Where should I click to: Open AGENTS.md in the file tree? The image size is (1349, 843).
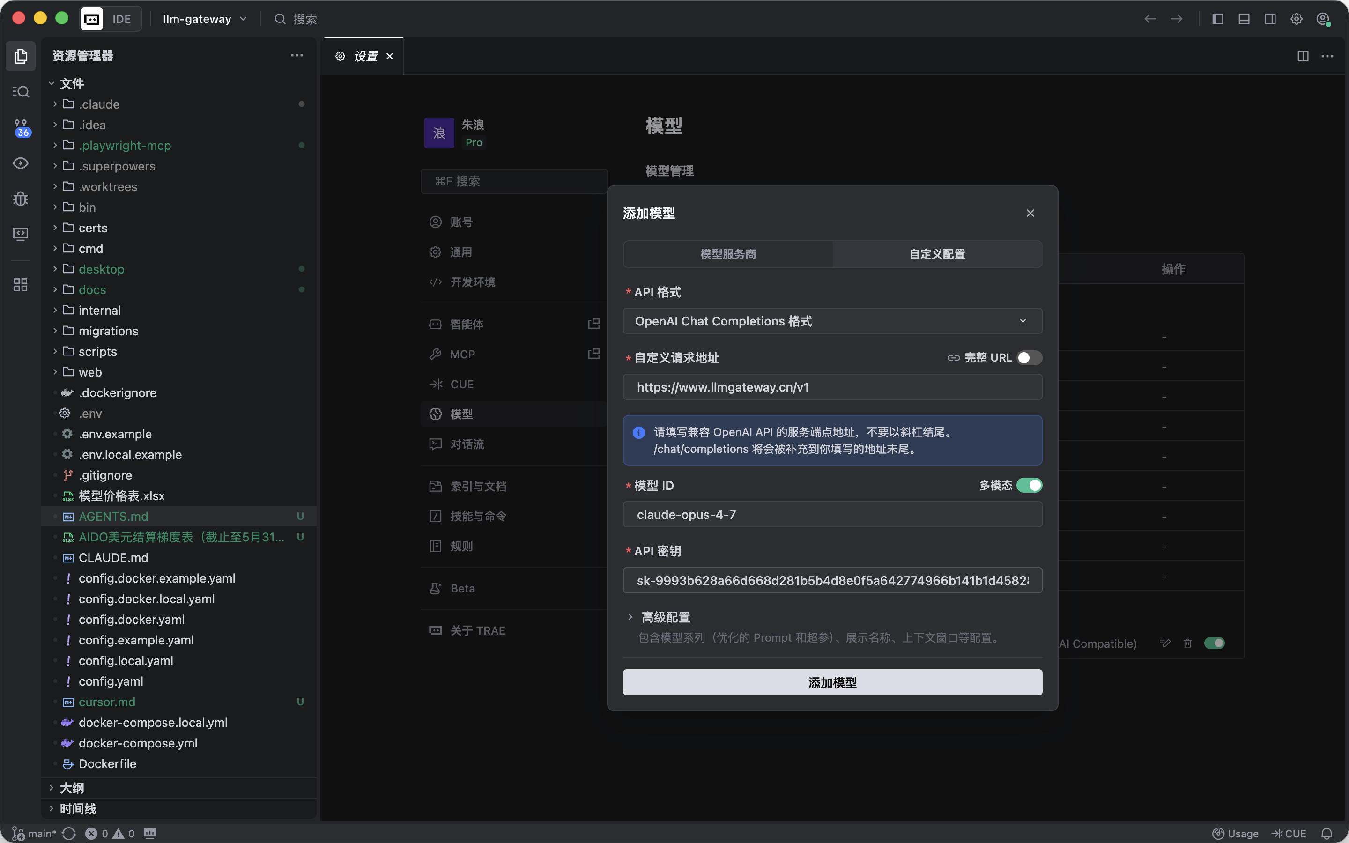pos(178,516)
